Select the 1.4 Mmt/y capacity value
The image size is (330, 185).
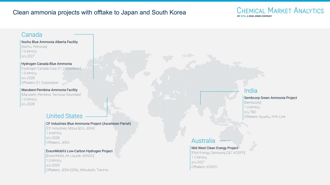click(x=54, y=133)
